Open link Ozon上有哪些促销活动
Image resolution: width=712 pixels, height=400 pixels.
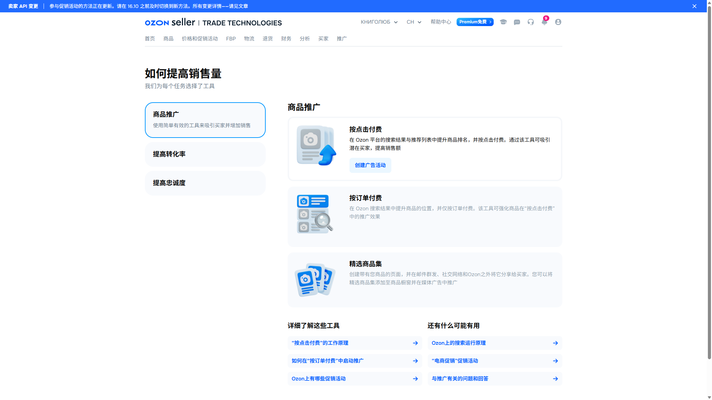click(x=355, y=379)
